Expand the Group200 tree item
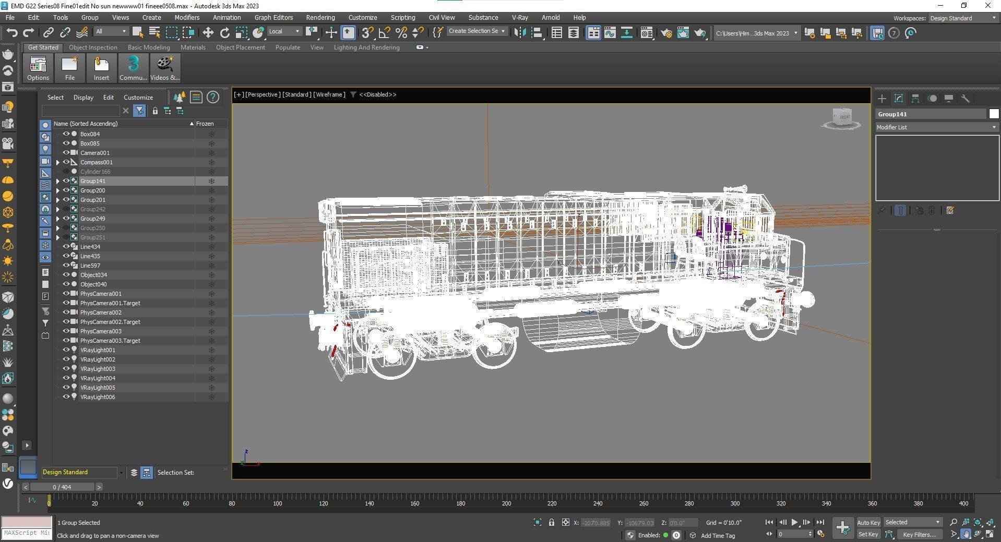Screen dimensions: 1001x542 pyautogui.click(x=58, y=190)
